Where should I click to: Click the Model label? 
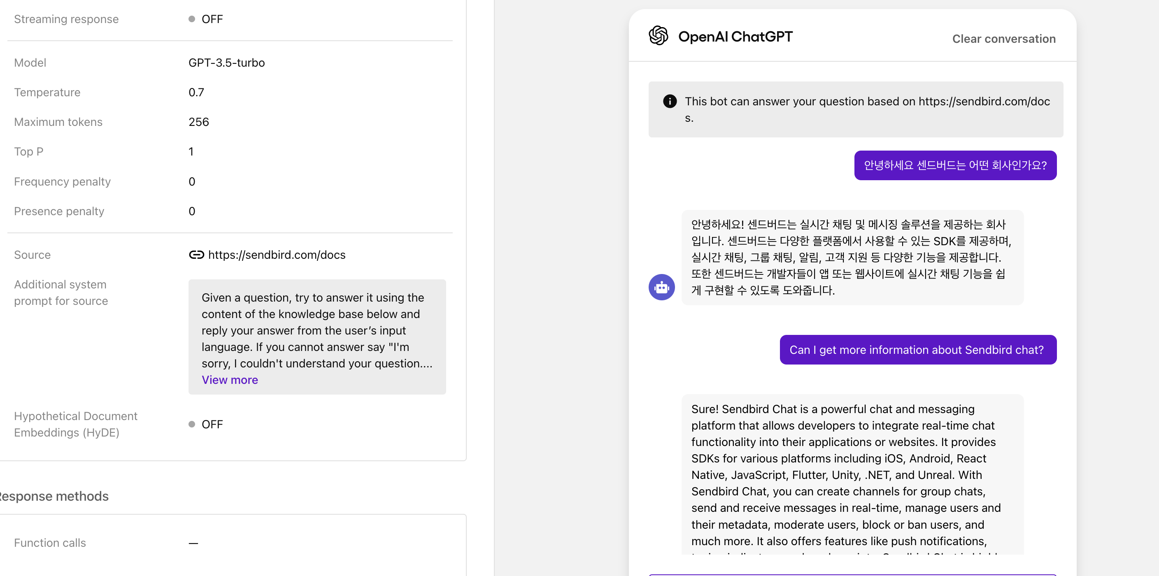coord(30,63)
